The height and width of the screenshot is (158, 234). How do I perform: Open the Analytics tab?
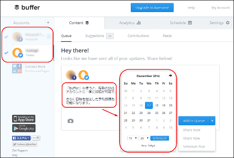(130, 23)
